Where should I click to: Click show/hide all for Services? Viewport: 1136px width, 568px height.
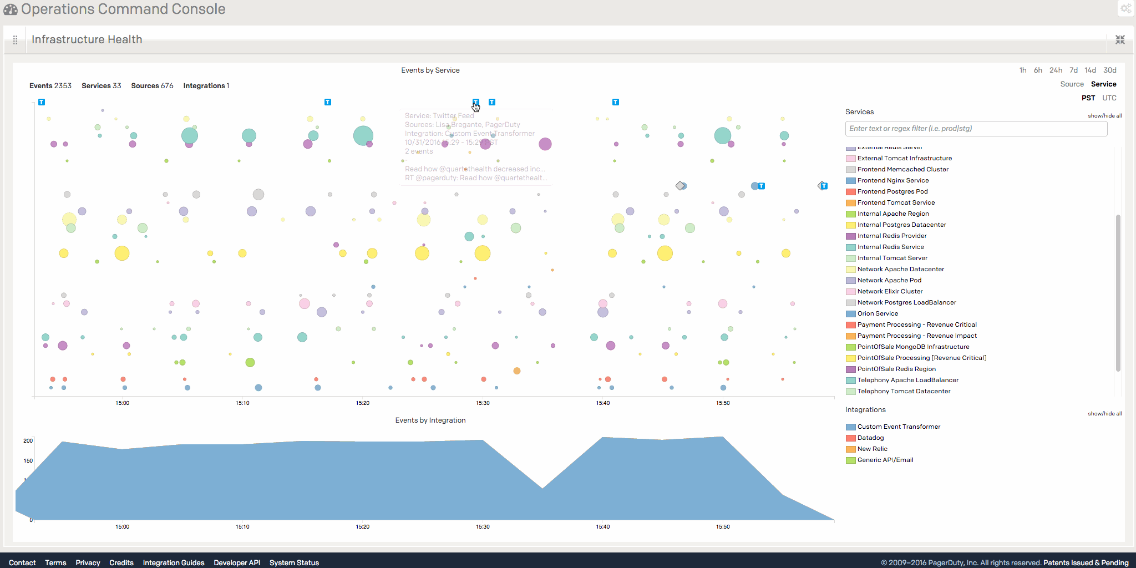pyautogui.click(x=1104, y=116)
